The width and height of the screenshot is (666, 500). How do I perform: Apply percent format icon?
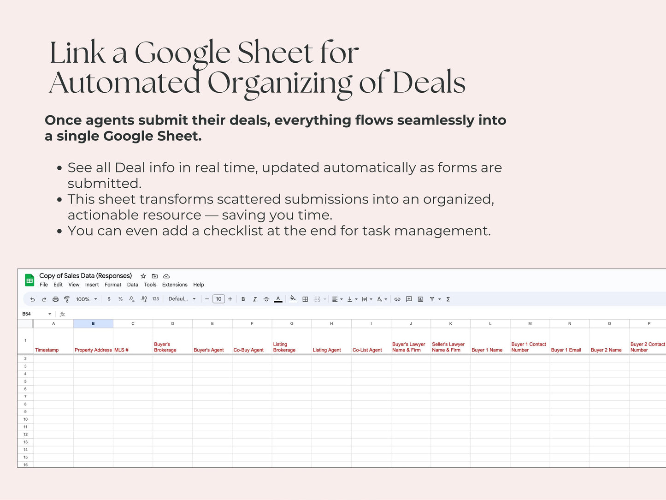[x=120, y=299]
